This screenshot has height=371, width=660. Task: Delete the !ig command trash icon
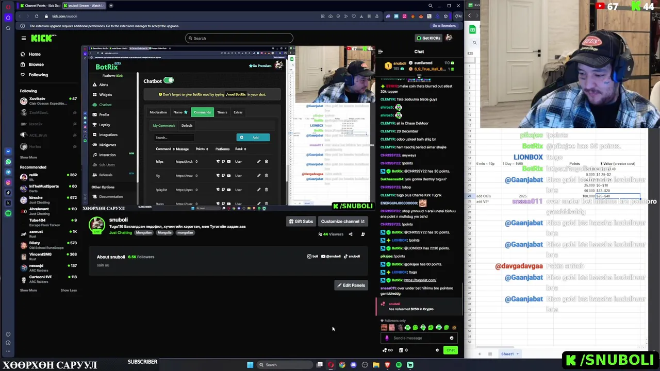tap(266, 175)
